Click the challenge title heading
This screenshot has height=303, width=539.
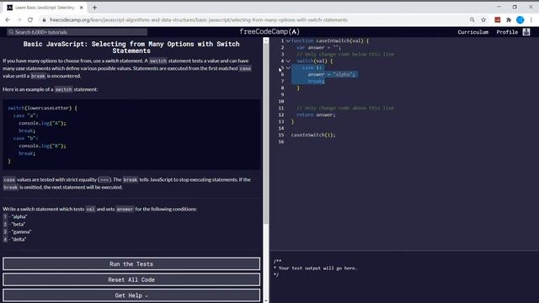pos(131,47)
